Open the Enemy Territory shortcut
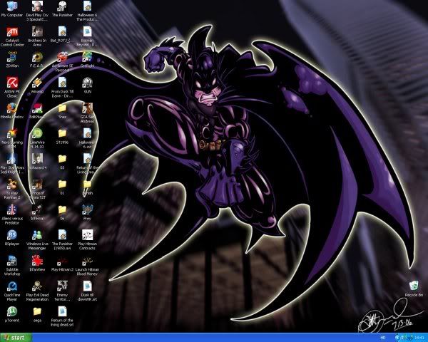Image resolution: width=428 pixels, height=342 pixels. pyautogui.click(x=62, y=291)
